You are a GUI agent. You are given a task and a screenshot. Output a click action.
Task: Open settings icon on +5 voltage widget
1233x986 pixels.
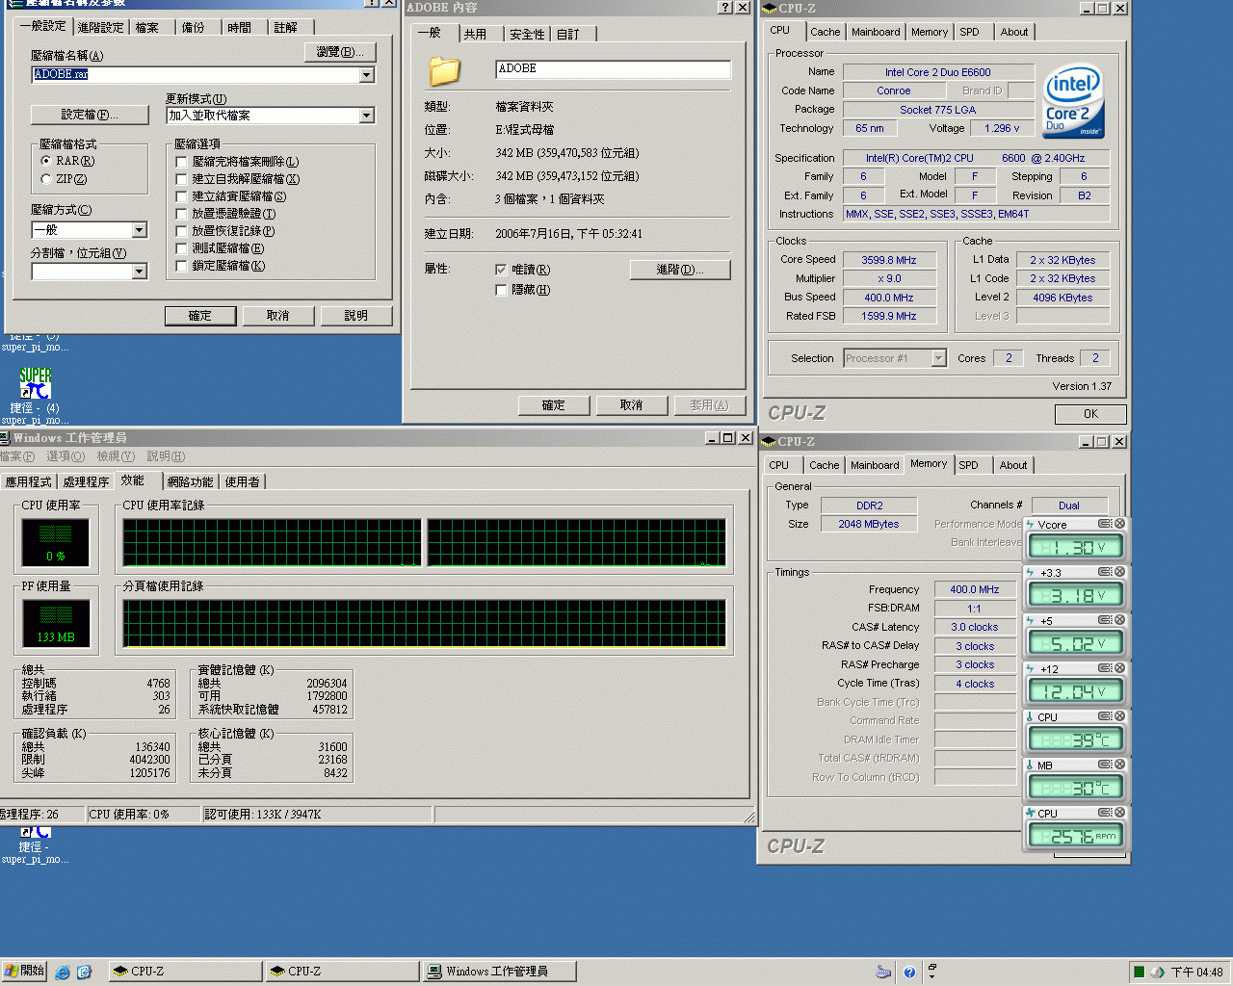1105,620
